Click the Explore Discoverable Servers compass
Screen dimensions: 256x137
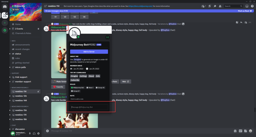[x=5, y=30]
